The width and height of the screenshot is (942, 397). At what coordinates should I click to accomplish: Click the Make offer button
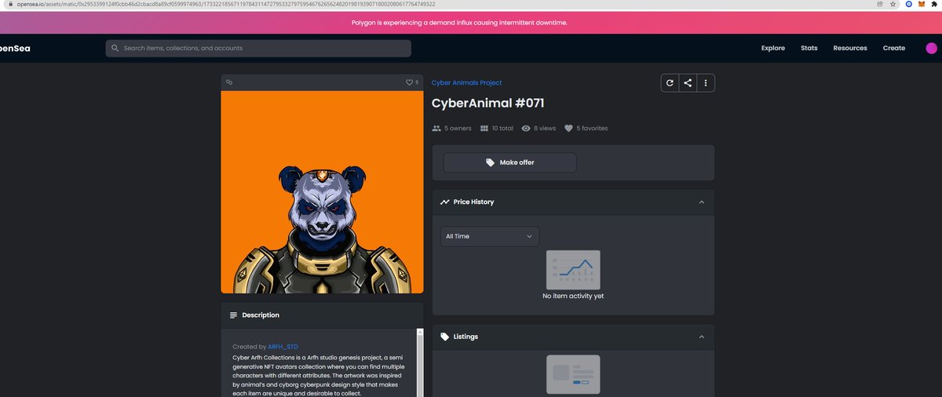tap(509, 162)
